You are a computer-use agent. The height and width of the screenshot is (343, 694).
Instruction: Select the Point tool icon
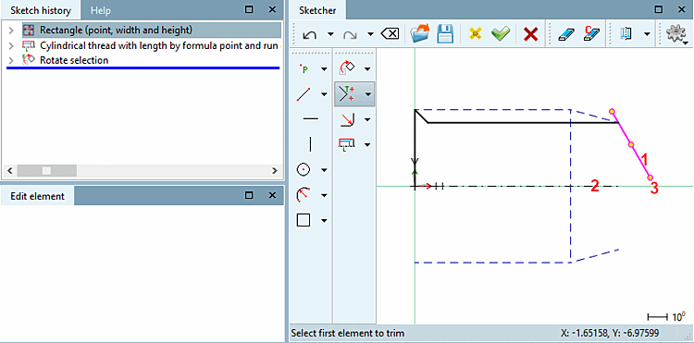click(304, 69)
